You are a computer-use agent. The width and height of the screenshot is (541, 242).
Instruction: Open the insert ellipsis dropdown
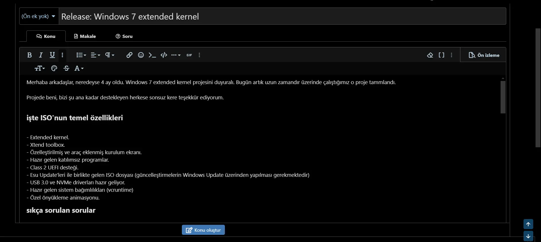pyautogui.click(x=176, y=55)
